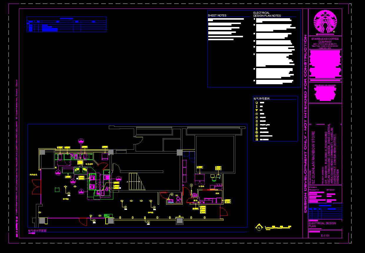
Task: Select sheet number E-1101
Action: (x=325, y=236)
